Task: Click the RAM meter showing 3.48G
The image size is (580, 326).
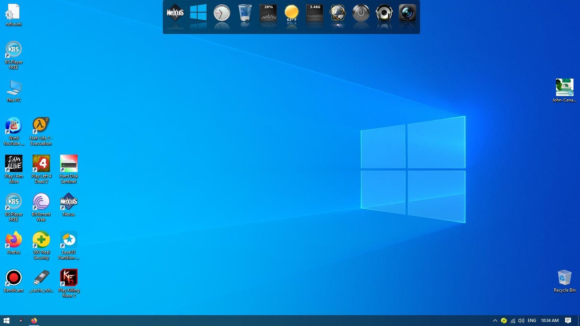Action: click(315, 13)
